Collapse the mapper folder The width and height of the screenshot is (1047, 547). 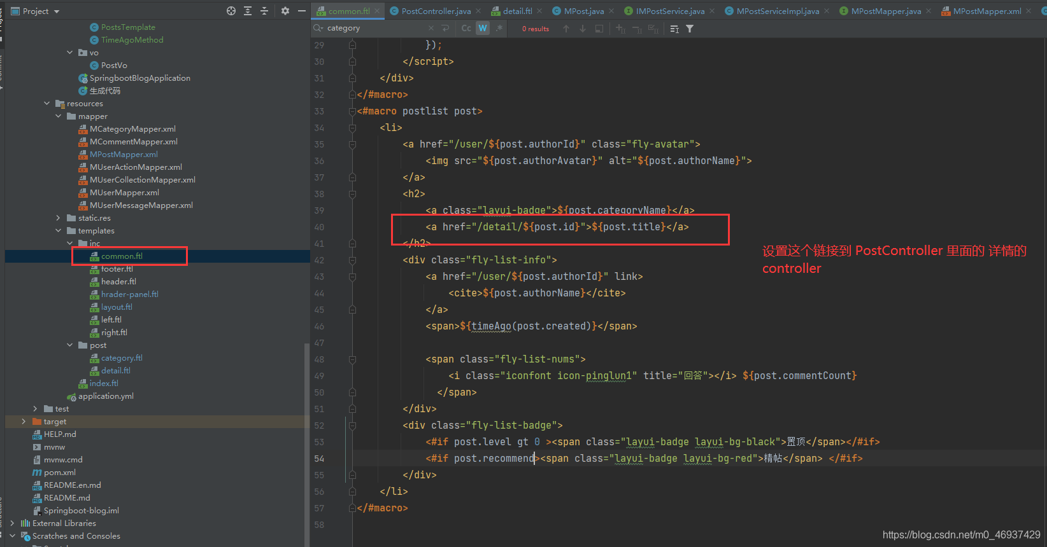tap(59, 116)
